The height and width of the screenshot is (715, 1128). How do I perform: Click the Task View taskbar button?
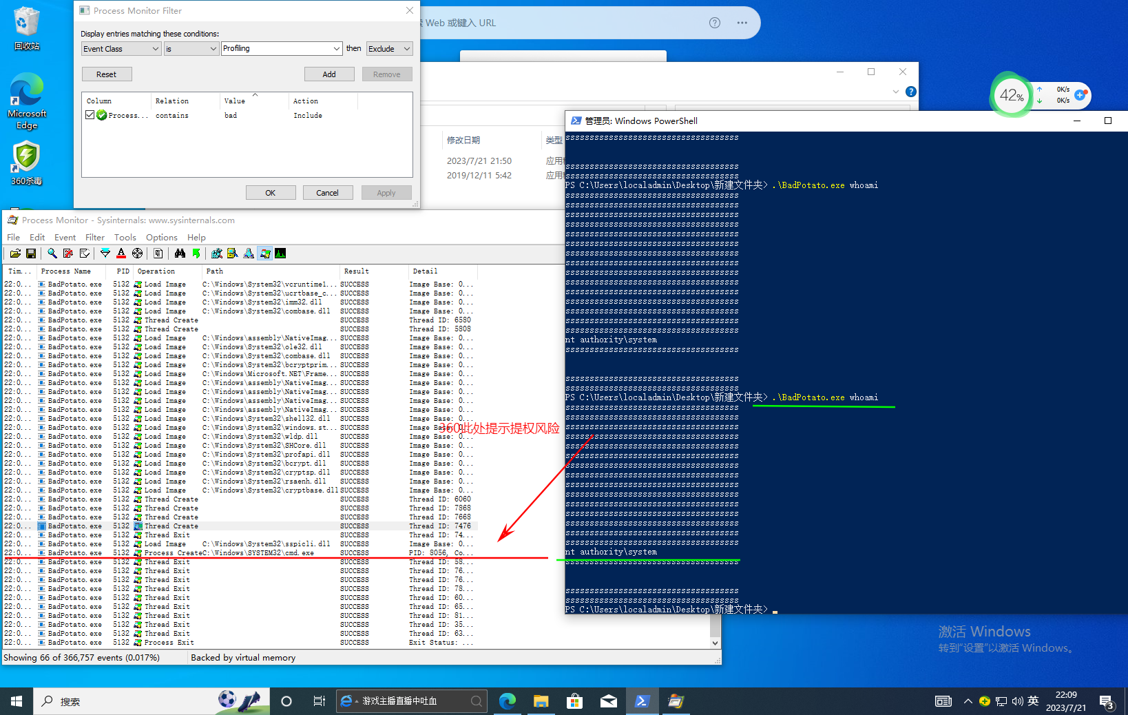click(319, 701)
